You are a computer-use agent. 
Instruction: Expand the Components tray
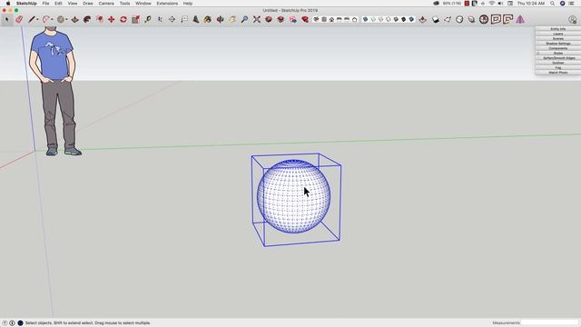(x=558, y=48)
